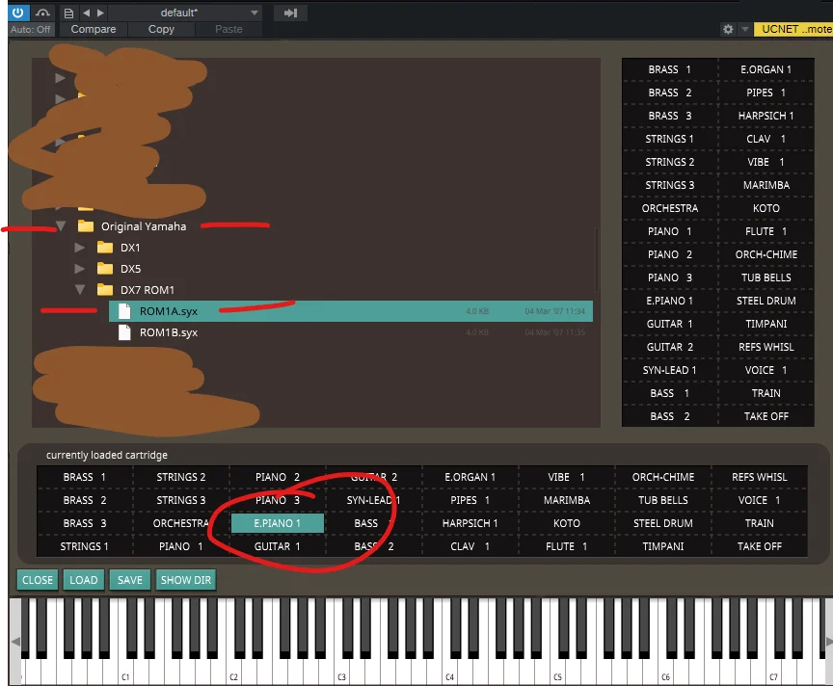Expand the DX1 folder arrow

80,248
